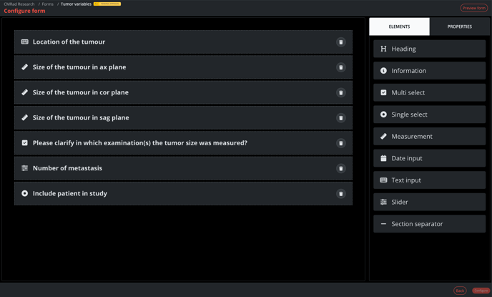Image resolution: width=492 pixels, height=297 pixels.
Task: Delete the examination clarification multi select field
Action: (341, 143)
